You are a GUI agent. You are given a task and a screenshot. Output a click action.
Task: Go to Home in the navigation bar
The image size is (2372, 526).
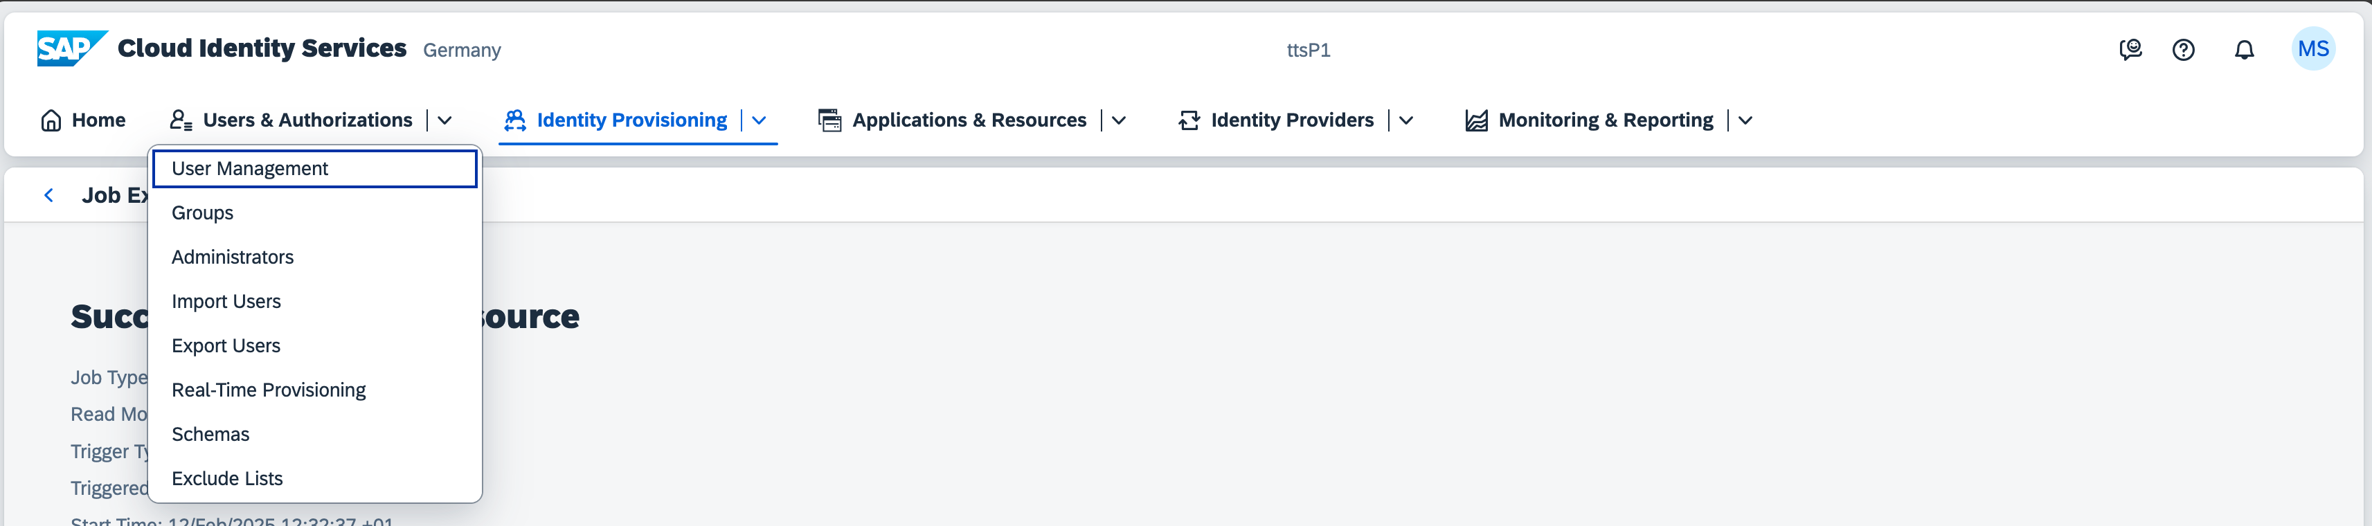pyautogui.click(x=84, y=120)
